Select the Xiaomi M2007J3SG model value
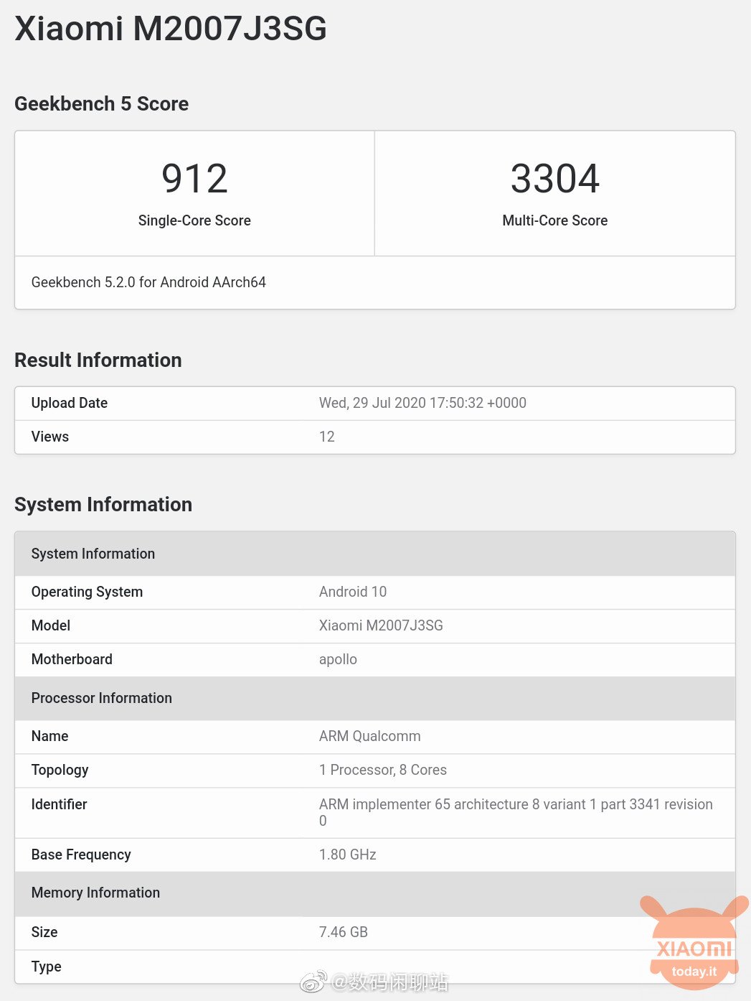Screen dimensions: 751x1001 (x=381, y=625)
